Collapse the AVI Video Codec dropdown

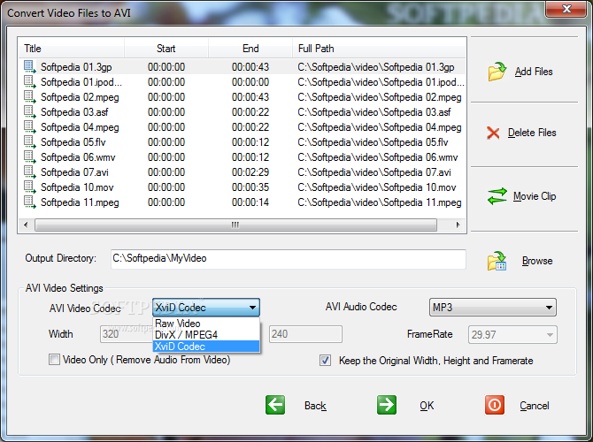tap(252, 308)
